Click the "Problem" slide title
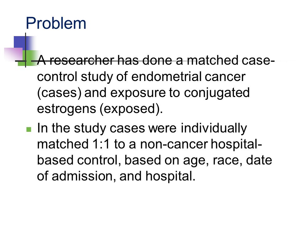301x226 pixels. tap(56, 23)
